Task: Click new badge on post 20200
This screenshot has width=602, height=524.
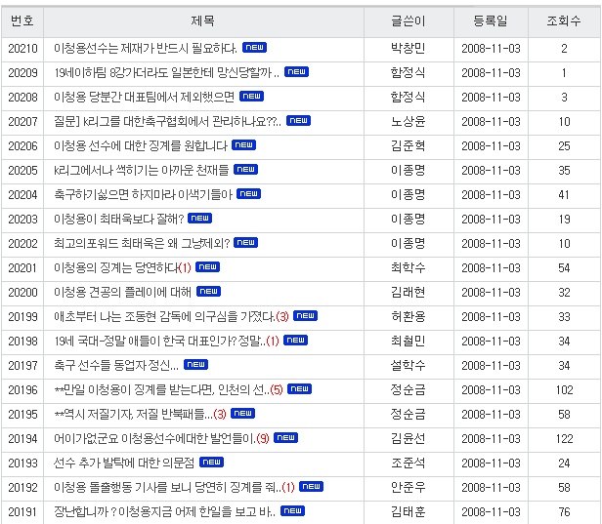Action: pos(208,292)
